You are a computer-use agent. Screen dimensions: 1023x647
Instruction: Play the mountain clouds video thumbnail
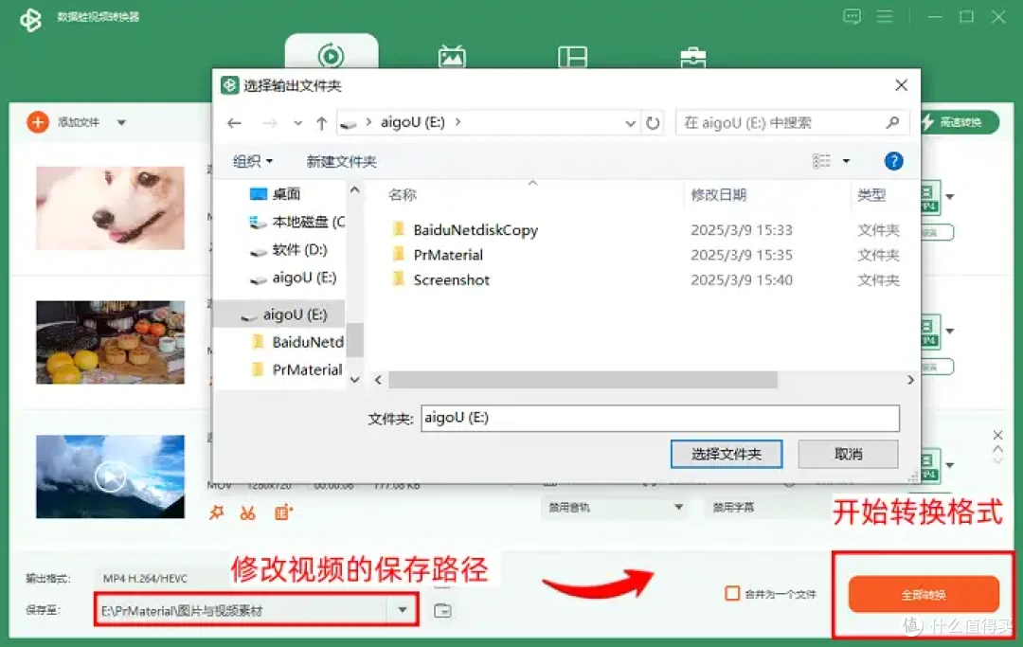(110, 476)
